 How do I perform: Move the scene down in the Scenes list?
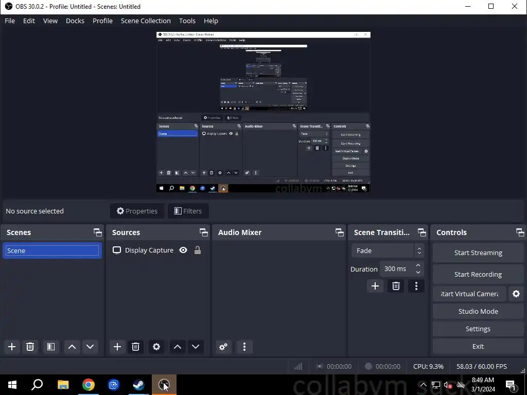(x=90, y=347)
